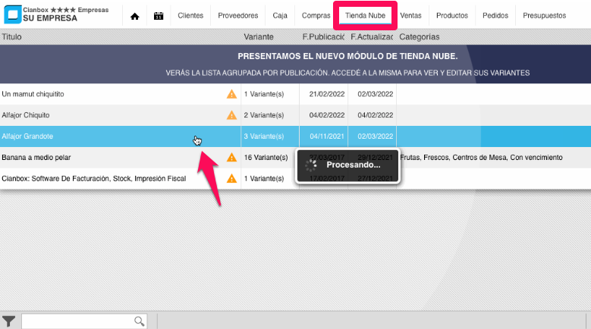Switch to the Presupuestos tab
Screen dimensions: 591x329
pyautogui.click(x=544, y=15)
